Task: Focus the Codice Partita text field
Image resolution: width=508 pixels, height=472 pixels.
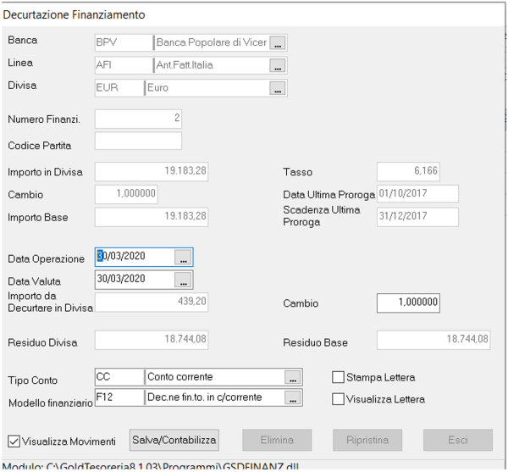Action: coord(138,142)
